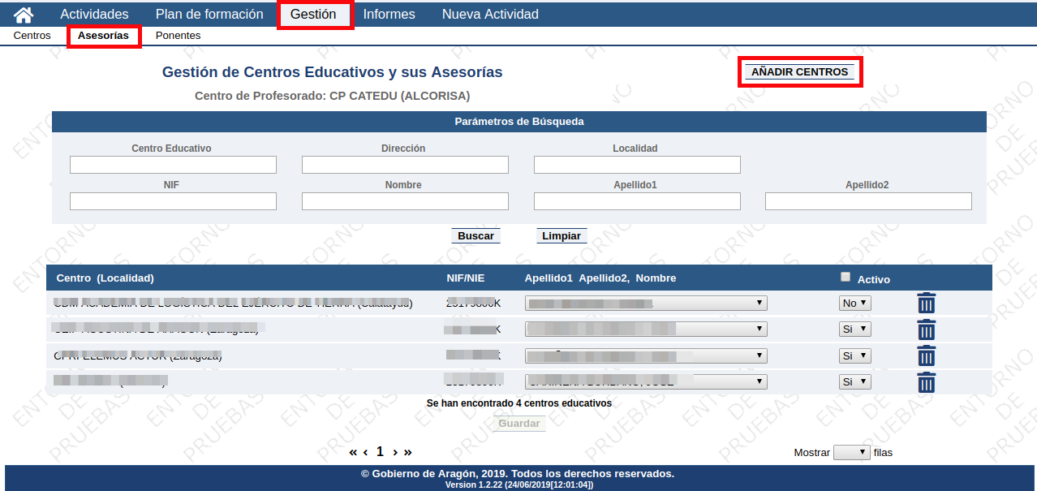The image size is (1037, 491).
Task: Click the AÑADIR CENTROS button
Action: pyautogui.click(x=799, y=72)
